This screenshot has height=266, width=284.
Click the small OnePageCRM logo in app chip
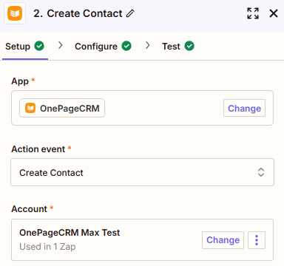point(30,108)
